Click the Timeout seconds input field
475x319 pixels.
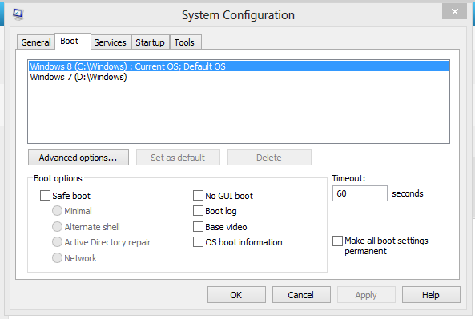tap(360, 193)
